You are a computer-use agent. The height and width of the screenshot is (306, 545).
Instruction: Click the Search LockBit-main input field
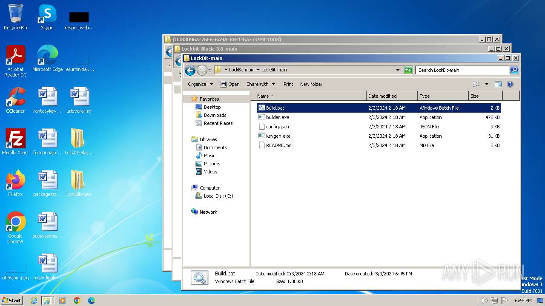462,70
